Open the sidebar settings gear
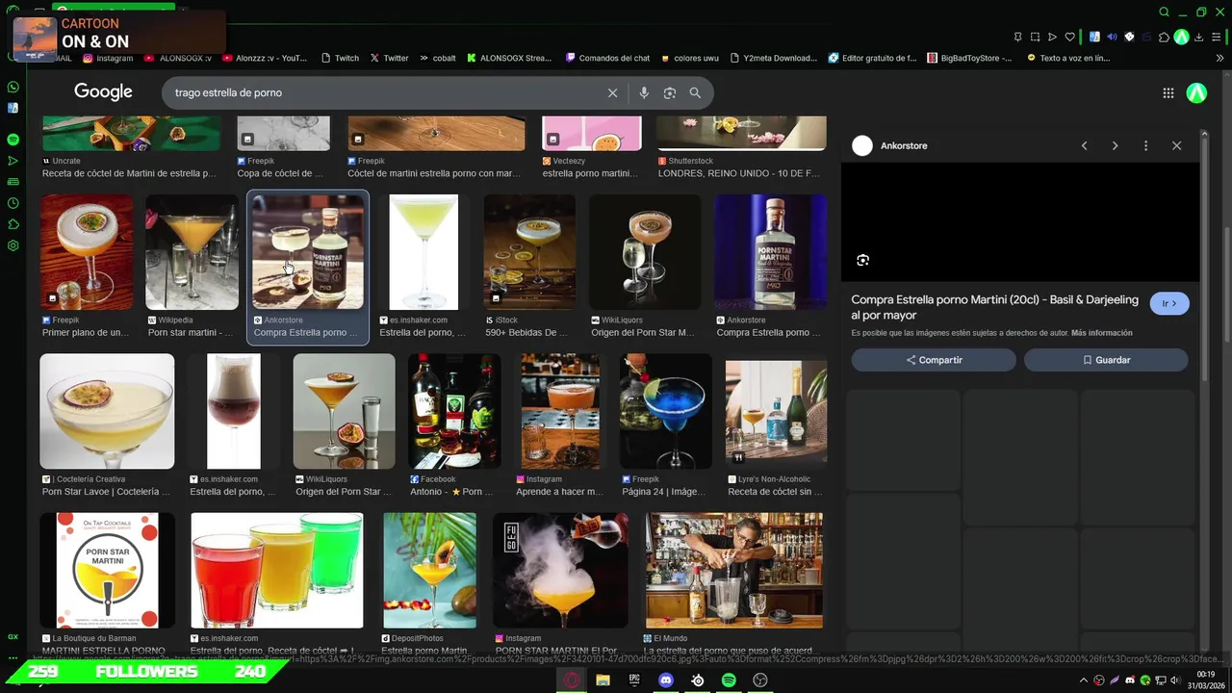The width and height of the screenshot is (1232, 693). [13, 245]
